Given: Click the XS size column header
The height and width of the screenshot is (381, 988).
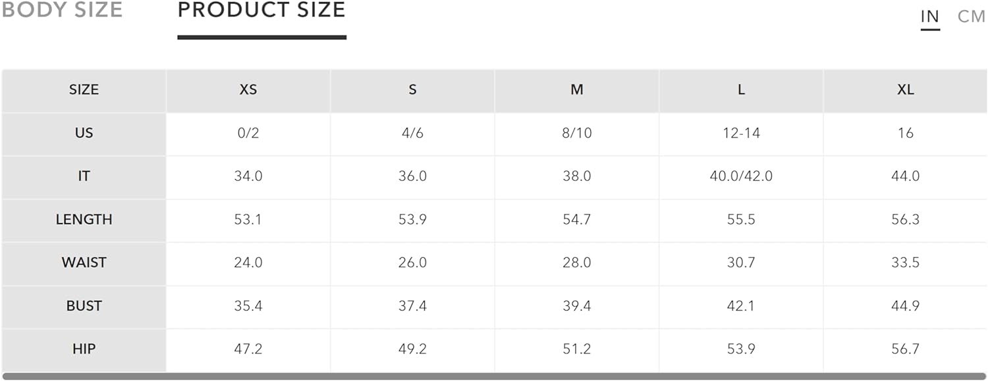Looking at the screenshot, I should point(248,90).
